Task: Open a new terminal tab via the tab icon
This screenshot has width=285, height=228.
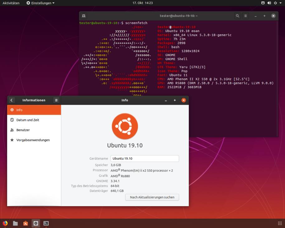Action: pos(83,16)
